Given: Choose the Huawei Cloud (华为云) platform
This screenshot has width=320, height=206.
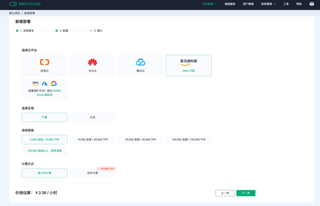Looking at the screenshot, I should tap(92, 66).
